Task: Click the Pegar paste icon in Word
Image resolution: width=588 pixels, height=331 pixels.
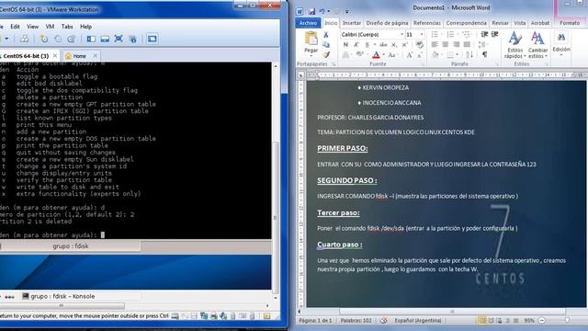Action: pos(311,39)
